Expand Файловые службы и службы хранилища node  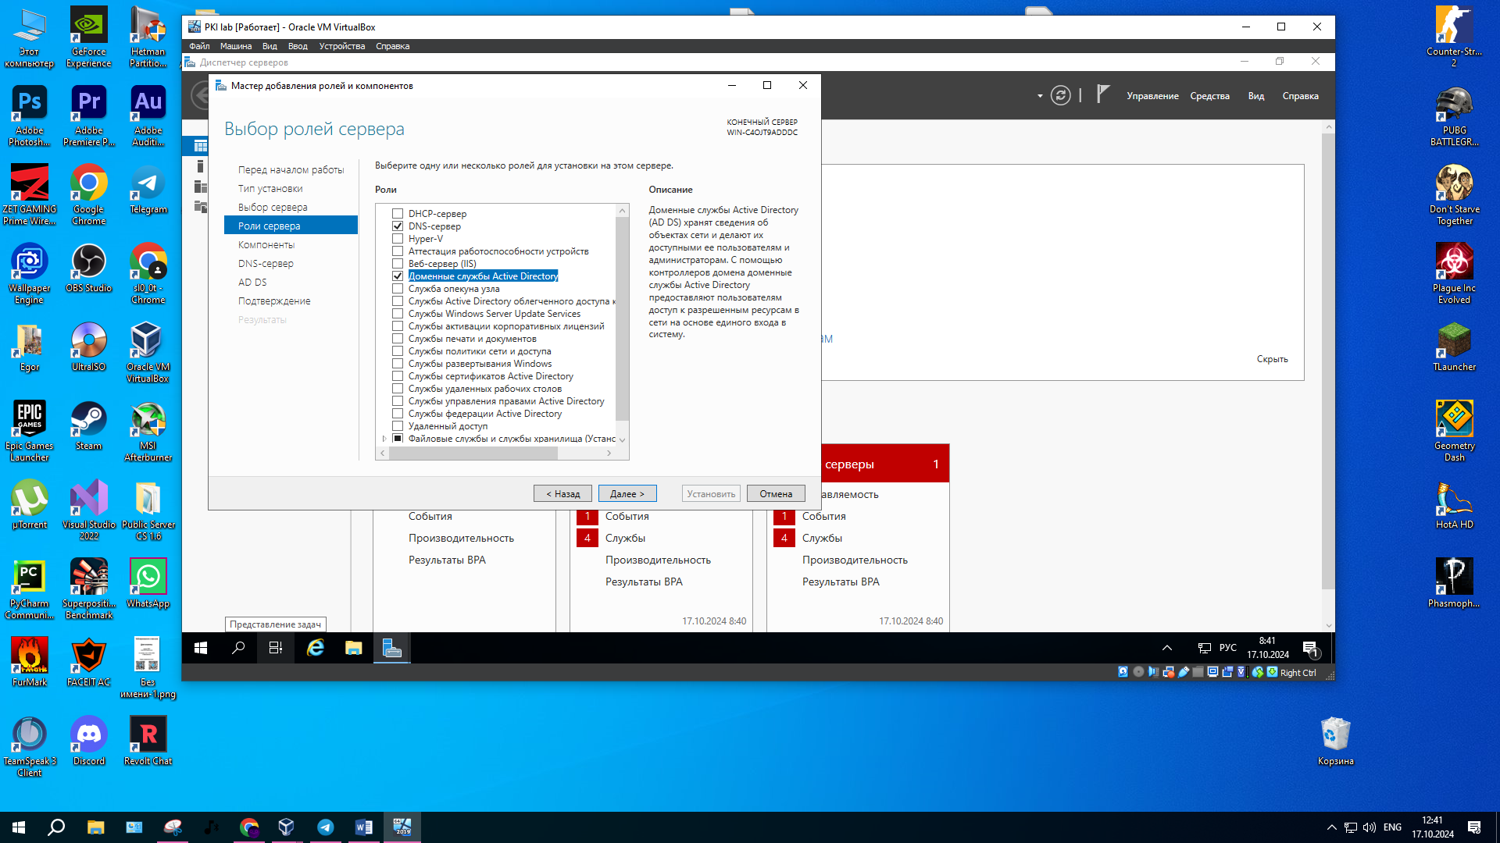(384, 439)
